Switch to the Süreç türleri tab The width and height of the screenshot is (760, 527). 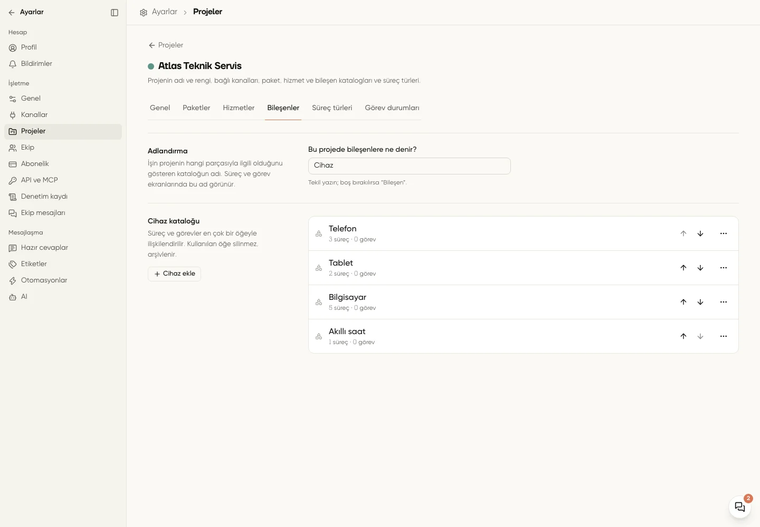click(x=332, y=108)
